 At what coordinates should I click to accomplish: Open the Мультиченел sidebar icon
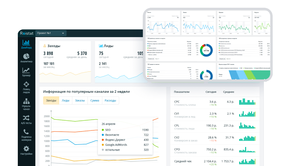tap(26, 101)
